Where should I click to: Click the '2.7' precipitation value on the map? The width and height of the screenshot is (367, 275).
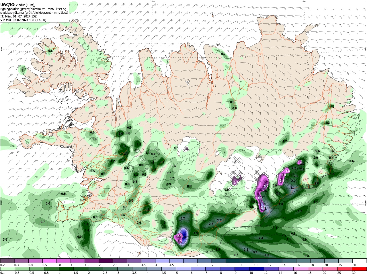[293, 181]
